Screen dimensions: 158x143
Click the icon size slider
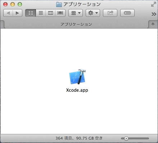point(135,139)
